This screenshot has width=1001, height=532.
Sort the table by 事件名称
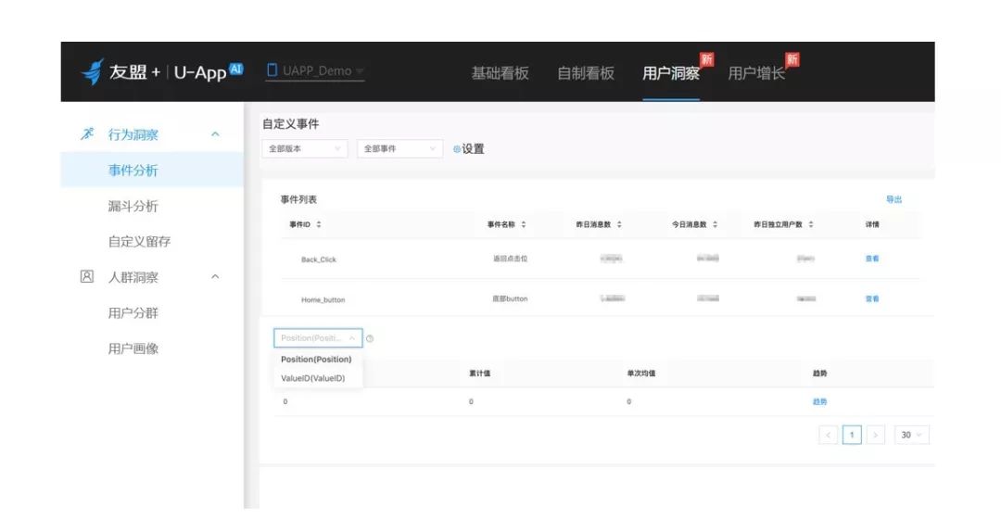524,225
